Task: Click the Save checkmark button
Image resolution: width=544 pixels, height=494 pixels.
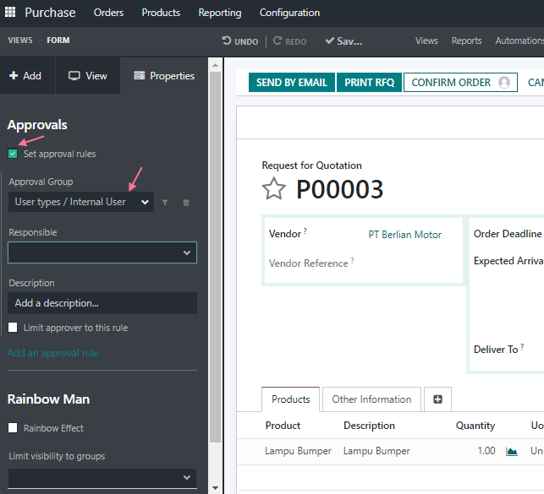Action: point(343,41)
